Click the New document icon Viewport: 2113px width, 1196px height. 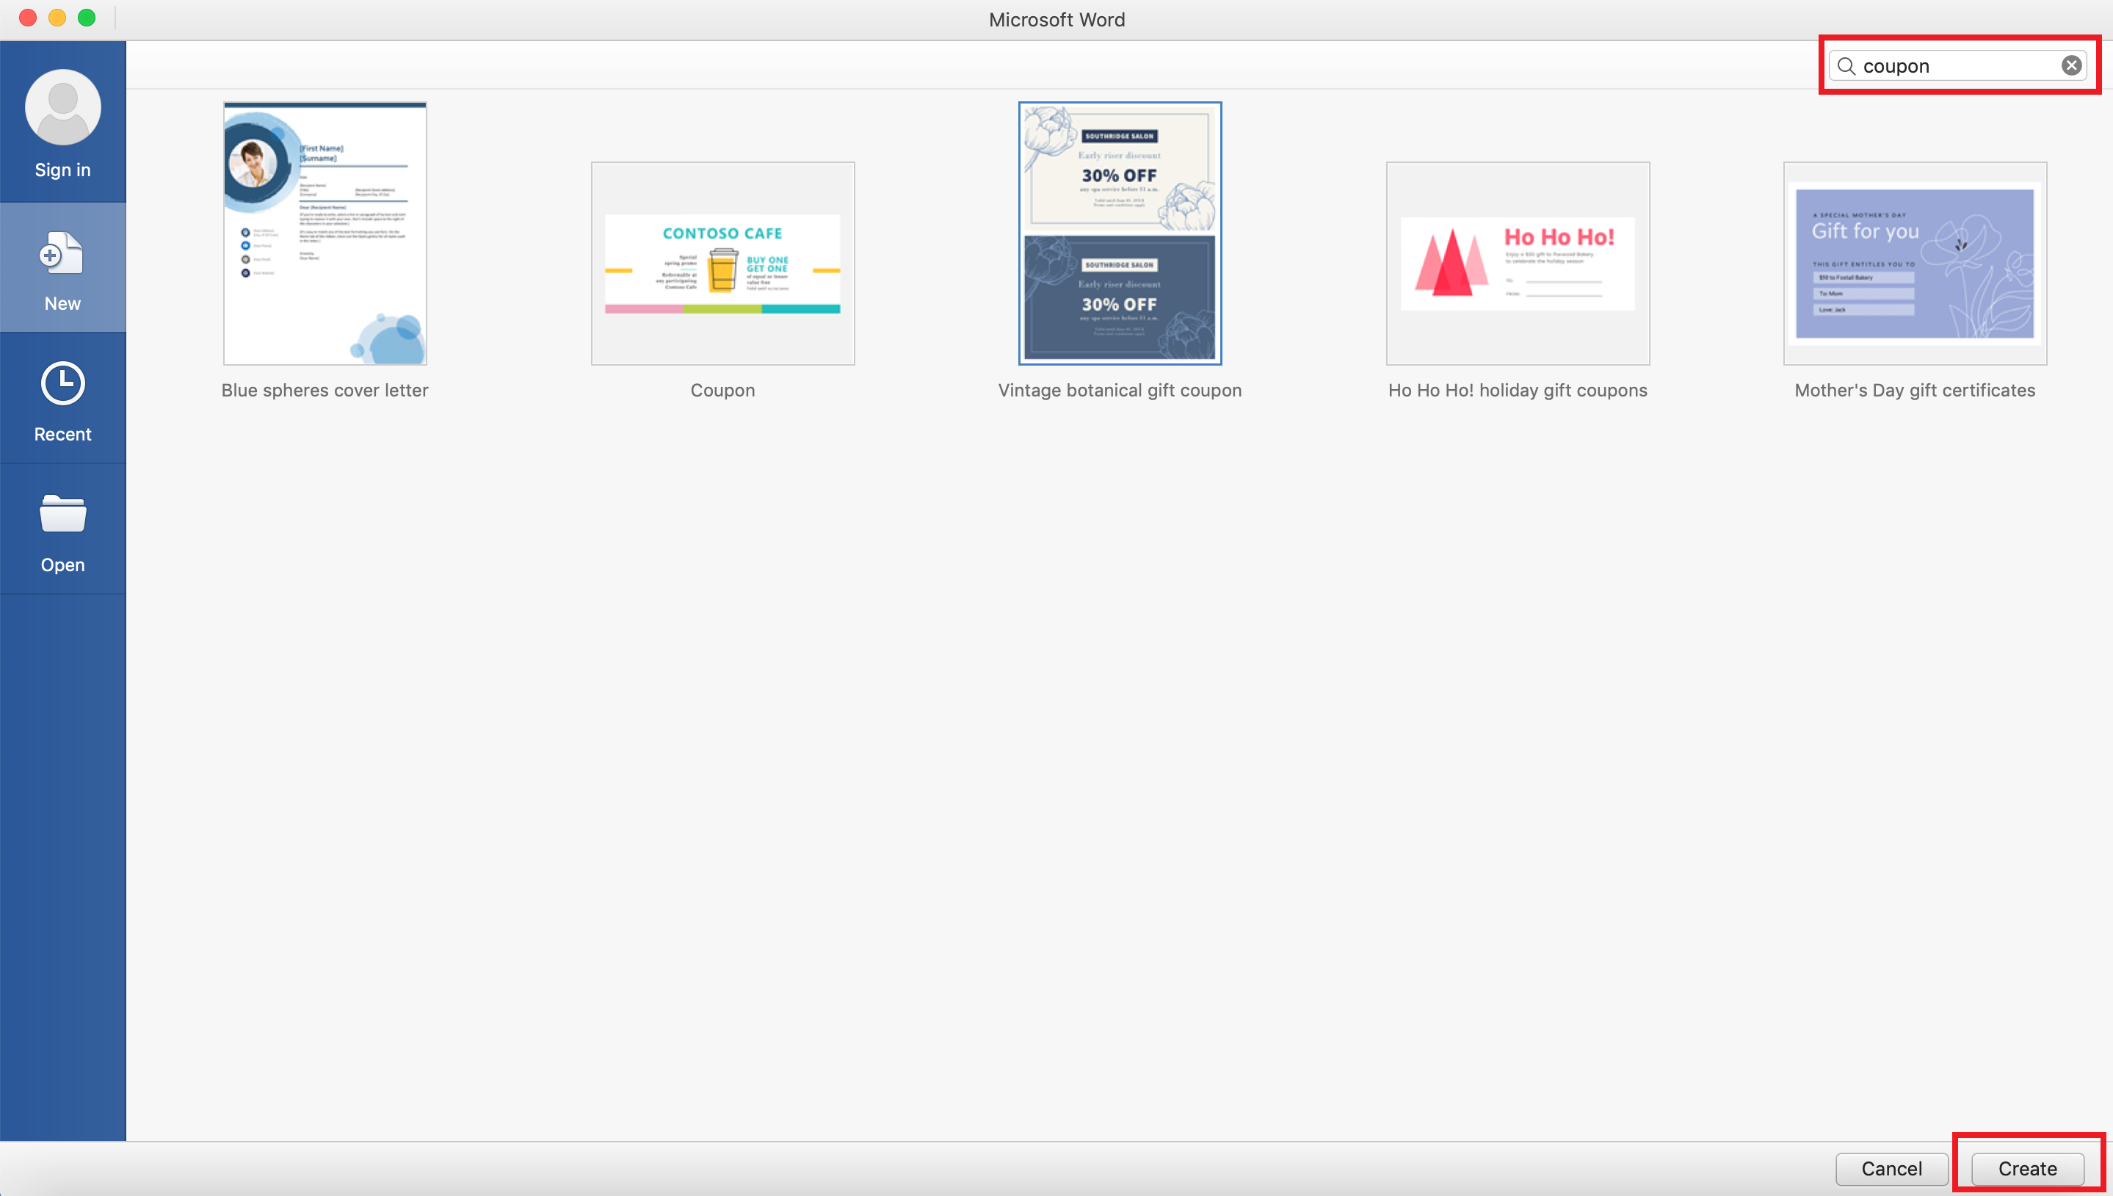coord(62,255)
